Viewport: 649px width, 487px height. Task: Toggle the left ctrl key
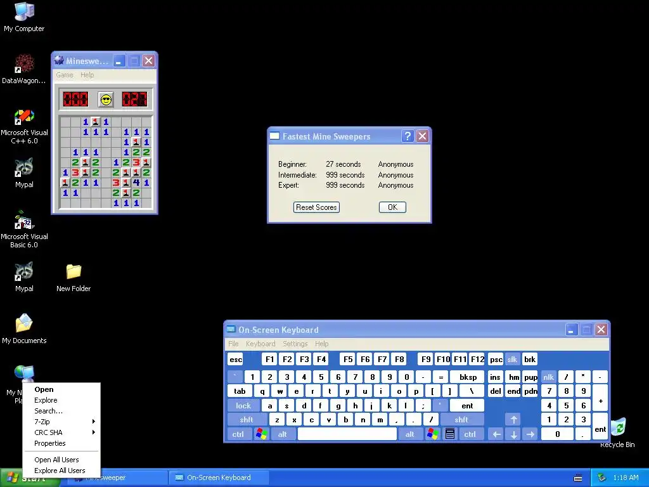point(238,434)
